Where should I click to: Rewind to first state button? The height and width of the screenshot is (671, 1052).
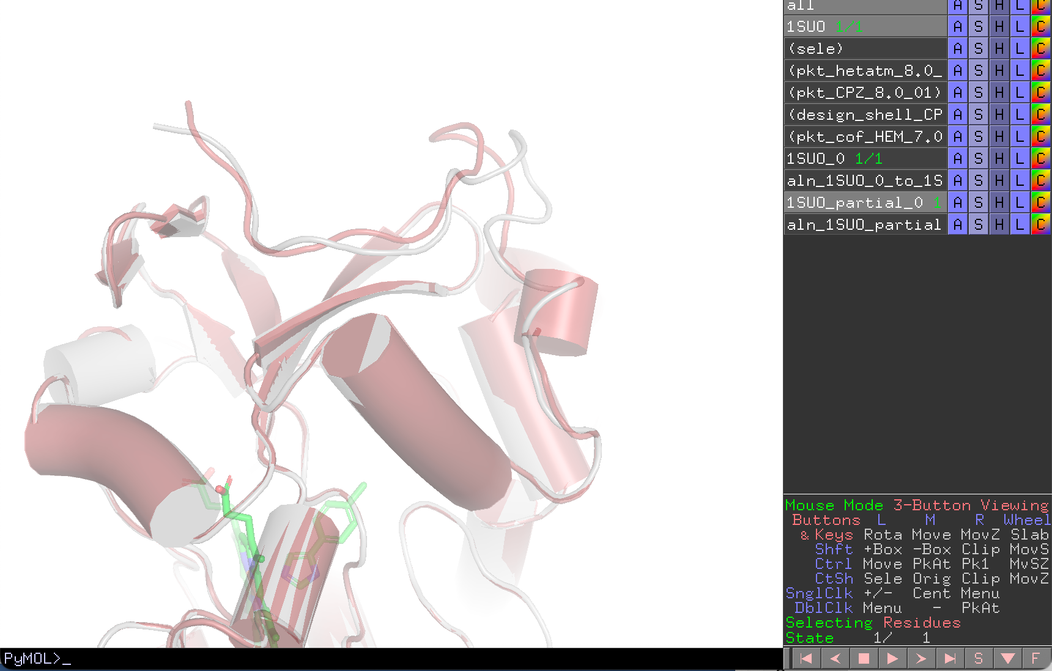tap(806, 658)
